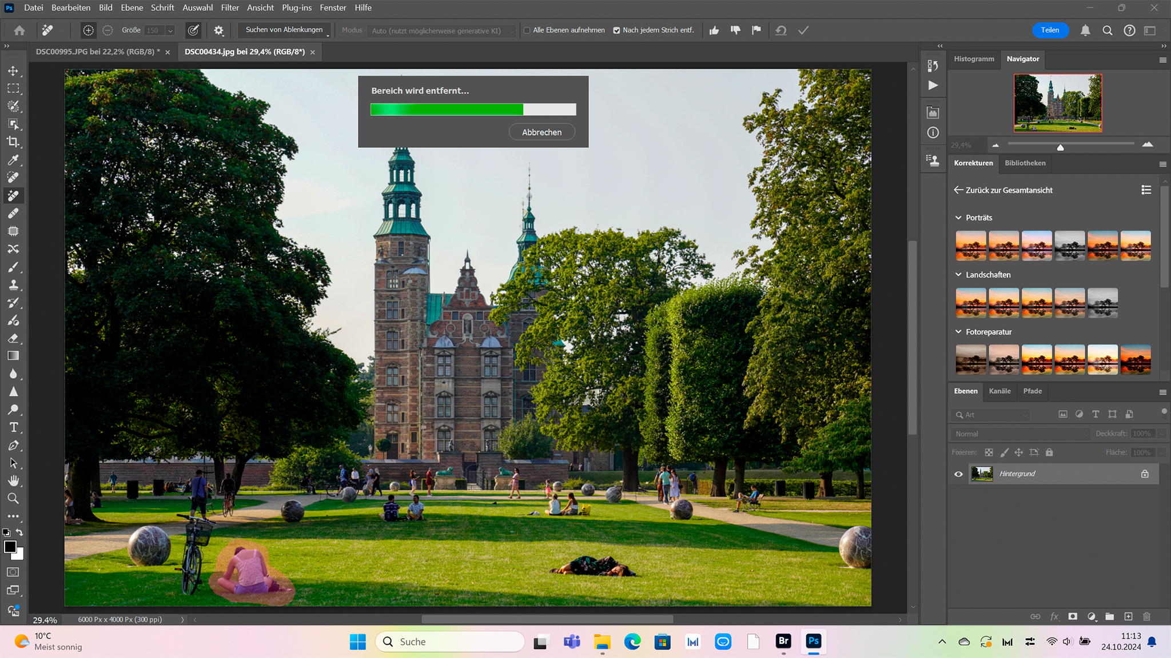This screenshot has height=658, width=1171.
Task: Uncheck Nach jedem Strich entf. option
Action: (x=616, y=30)
